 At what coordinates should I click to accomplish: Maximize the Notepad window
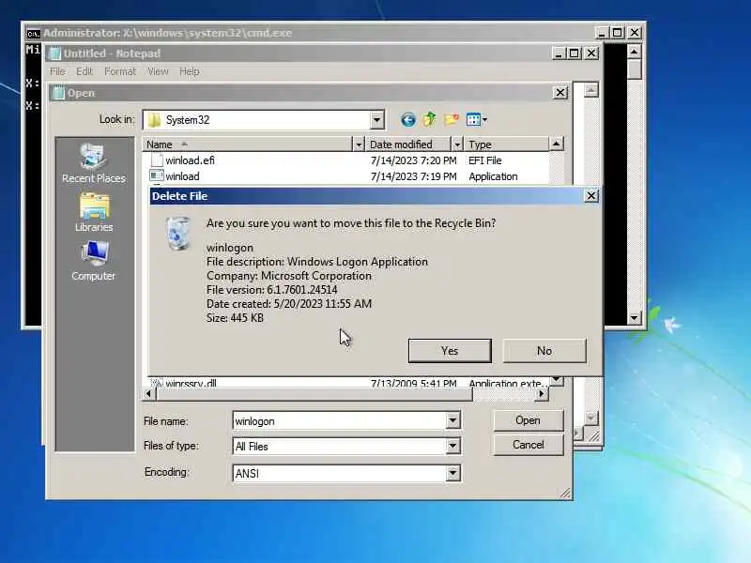pyautogui.click(x=575, y=53)
